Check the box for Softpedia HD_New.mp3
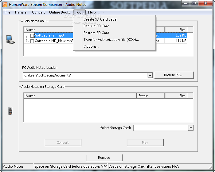The width and height of the screenshot is (215, 172). 32,41
